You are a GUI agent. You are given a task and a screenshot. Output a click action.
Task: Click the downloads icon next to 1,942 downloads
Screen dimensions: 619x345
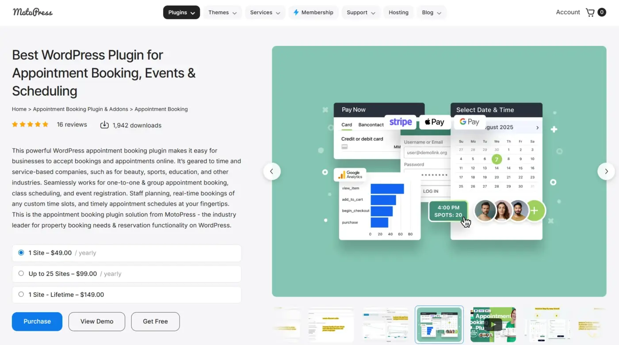click(104, 125)
